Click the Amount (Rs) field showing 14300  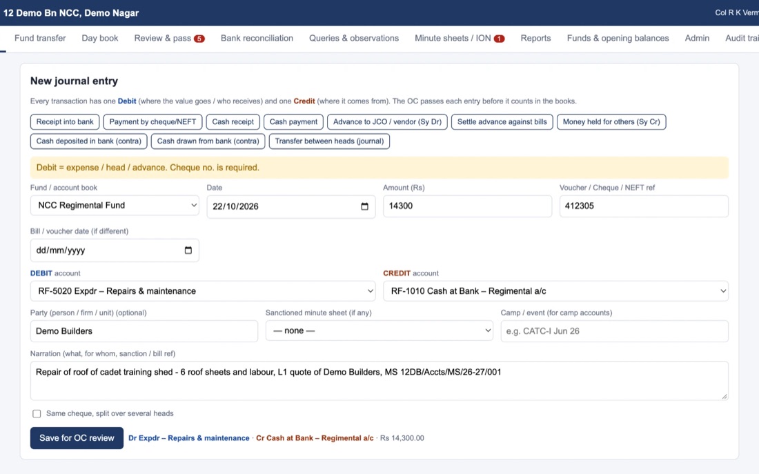tap(467, 206)
